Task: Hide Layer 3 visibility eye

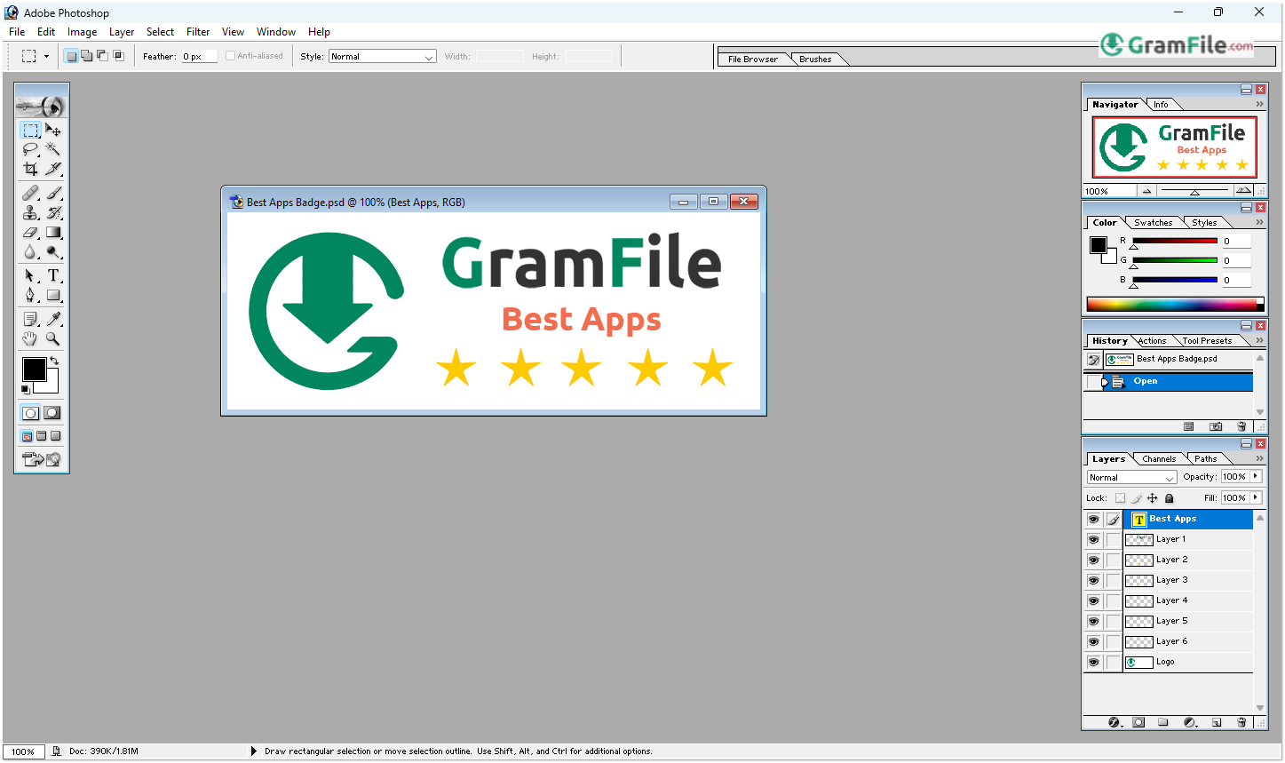Action: coord(1093,581)
